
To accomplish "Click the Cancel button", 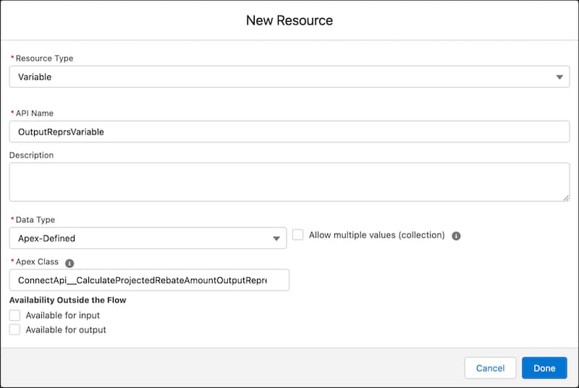I will pos(490,368).
